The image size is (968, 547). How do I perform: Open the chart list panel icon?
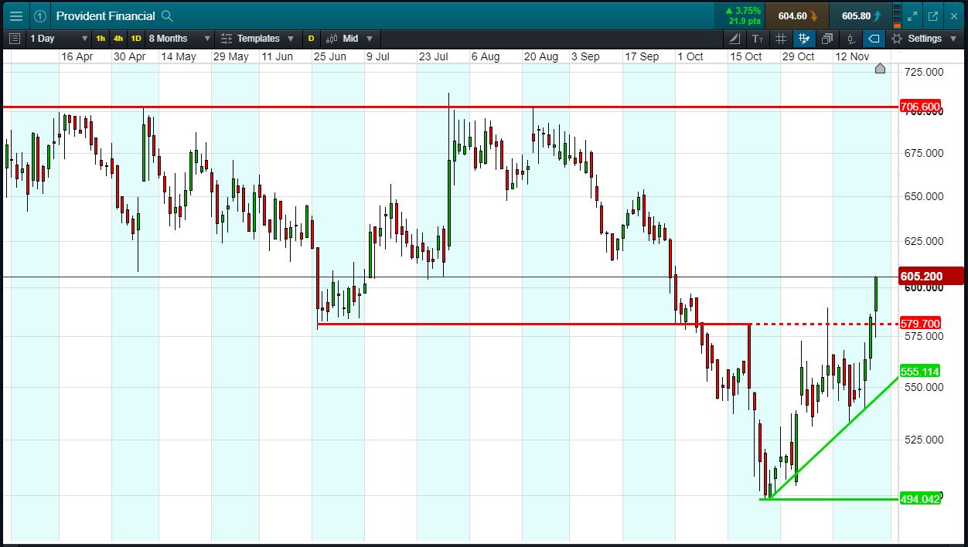(x=15, y=38)
